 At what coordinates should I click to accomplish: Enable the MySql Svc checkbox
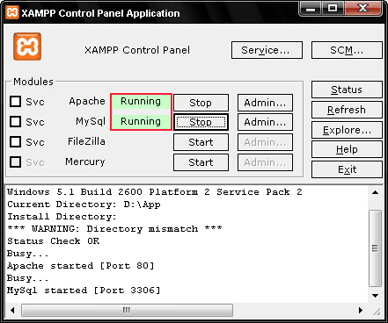click(x=16, y=121)
